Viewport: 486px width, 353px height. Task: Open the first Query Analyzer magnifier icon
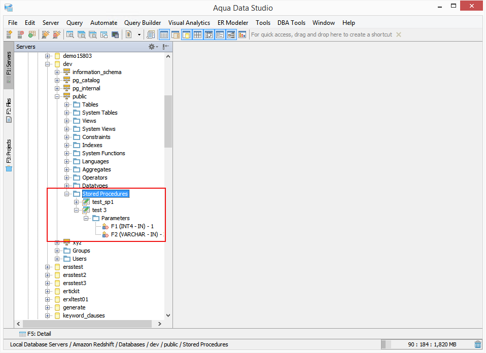click(70, 34)
